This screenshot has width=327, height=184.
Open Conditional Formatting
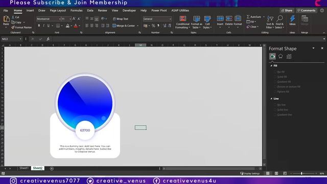[x=183, y=22]
